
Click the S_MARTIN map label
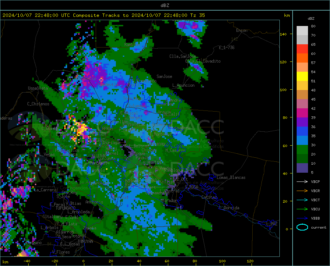coord(152,163)
